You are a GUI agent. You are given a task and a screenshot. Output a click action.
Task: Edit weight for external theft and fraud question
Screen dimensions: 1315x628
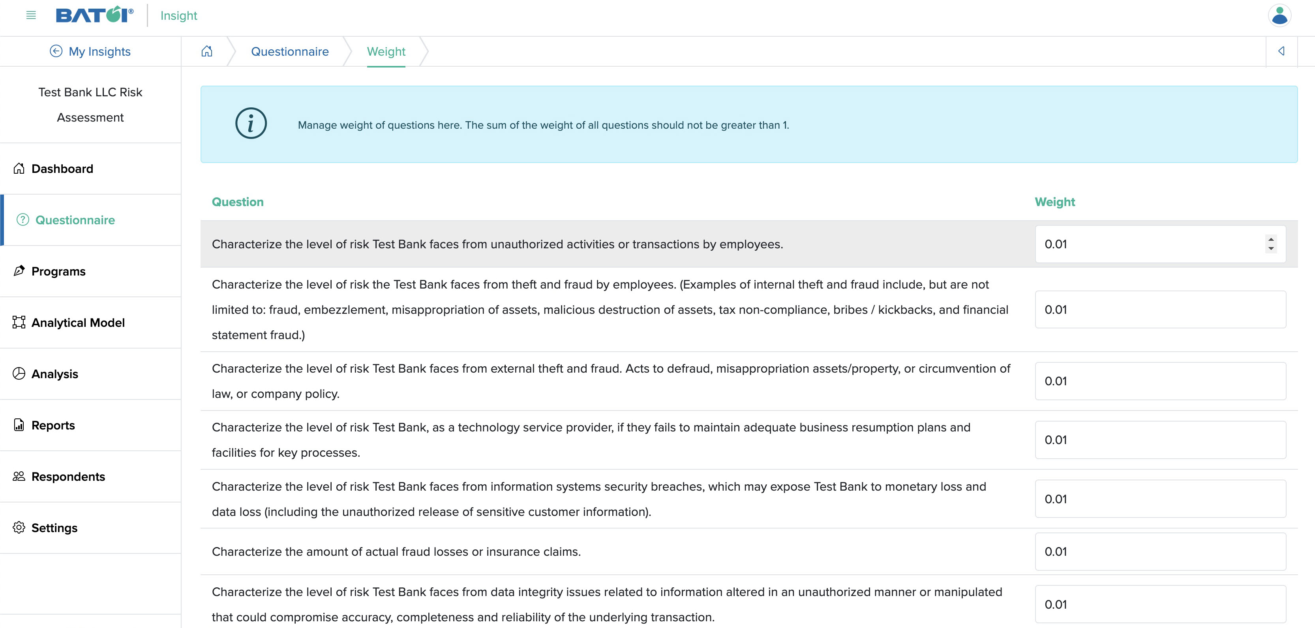(1160, 381)
